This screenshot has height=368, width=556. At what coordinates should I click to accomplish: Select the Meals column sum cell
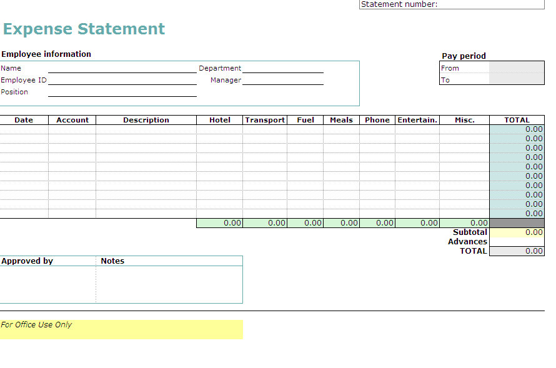pos(342,223)
